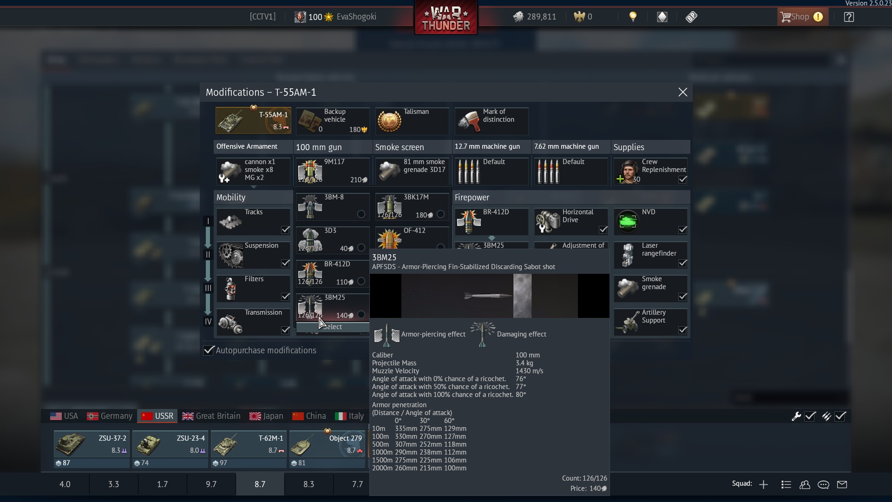Switch to the Japan nation tab
This screenshot has height=502, width=892.
tap(266, 416)
